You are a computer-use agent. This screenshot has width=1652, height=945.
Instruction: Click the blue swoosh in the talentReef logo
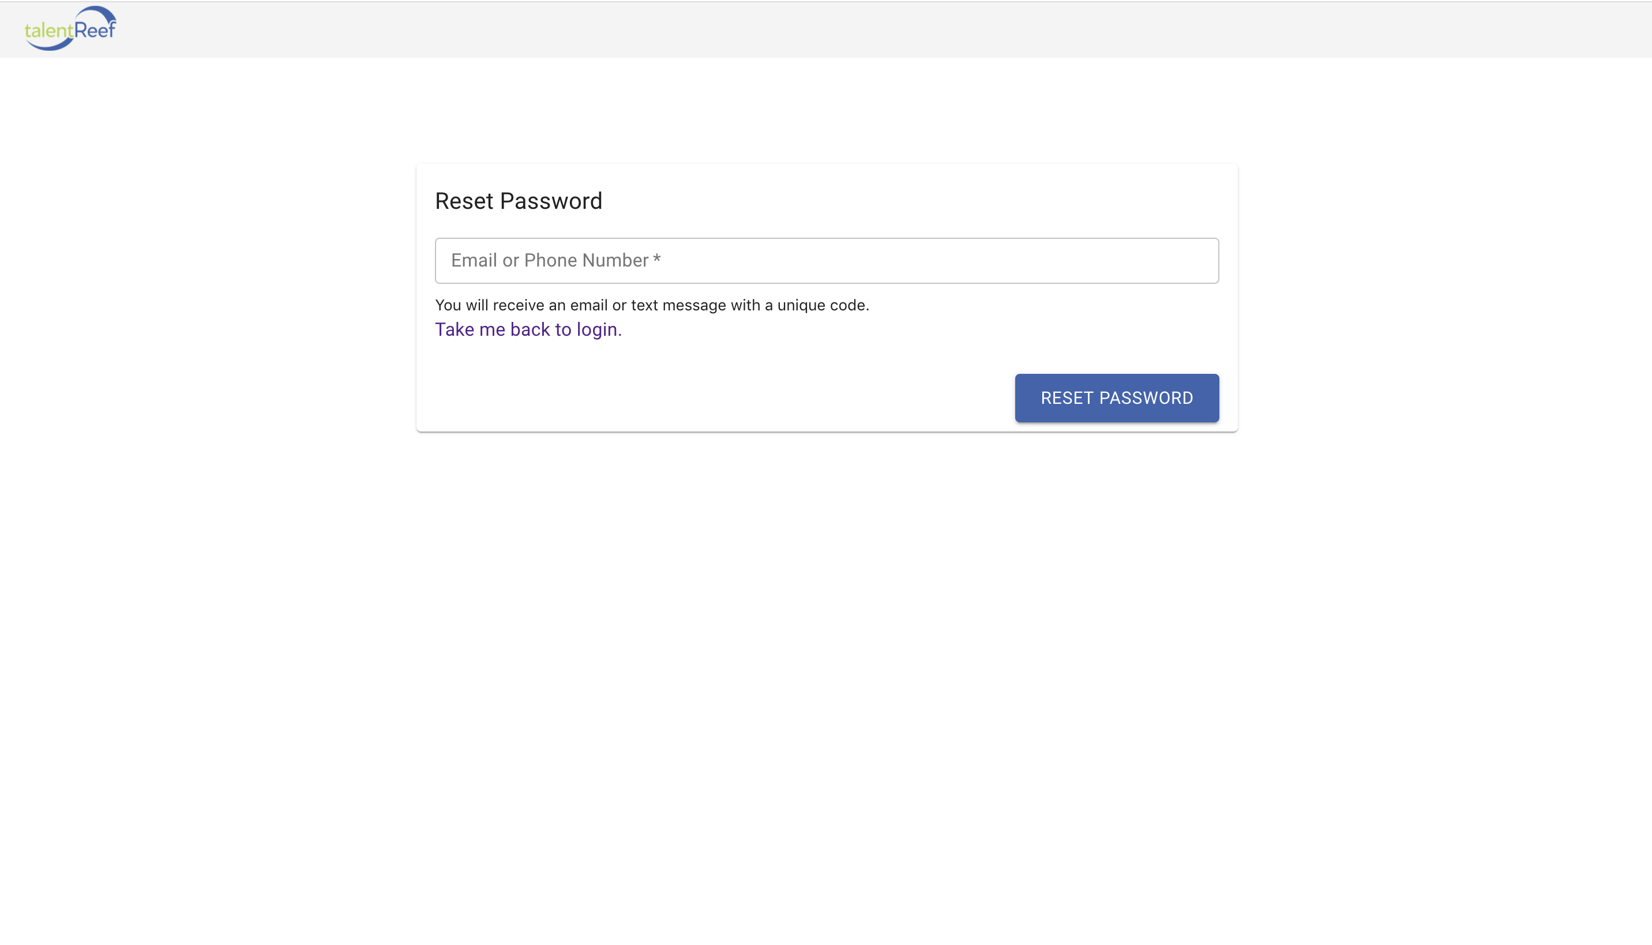97,13
